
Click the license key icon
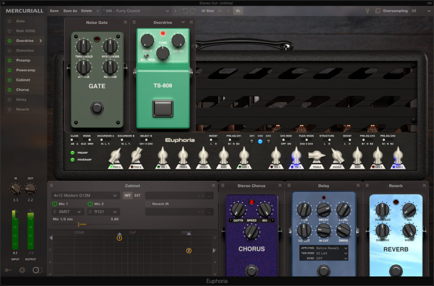coord(8,270)
